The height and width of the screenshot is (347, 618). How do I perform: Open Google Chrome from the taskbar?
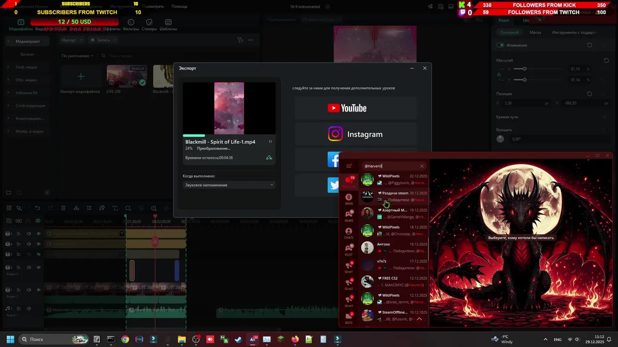[125, 339]
